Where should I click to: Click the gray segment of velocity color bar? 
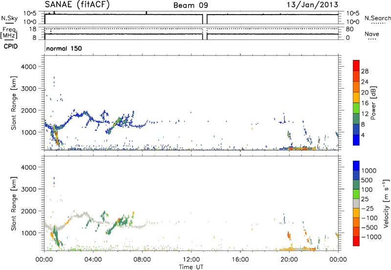coord(356,203)
